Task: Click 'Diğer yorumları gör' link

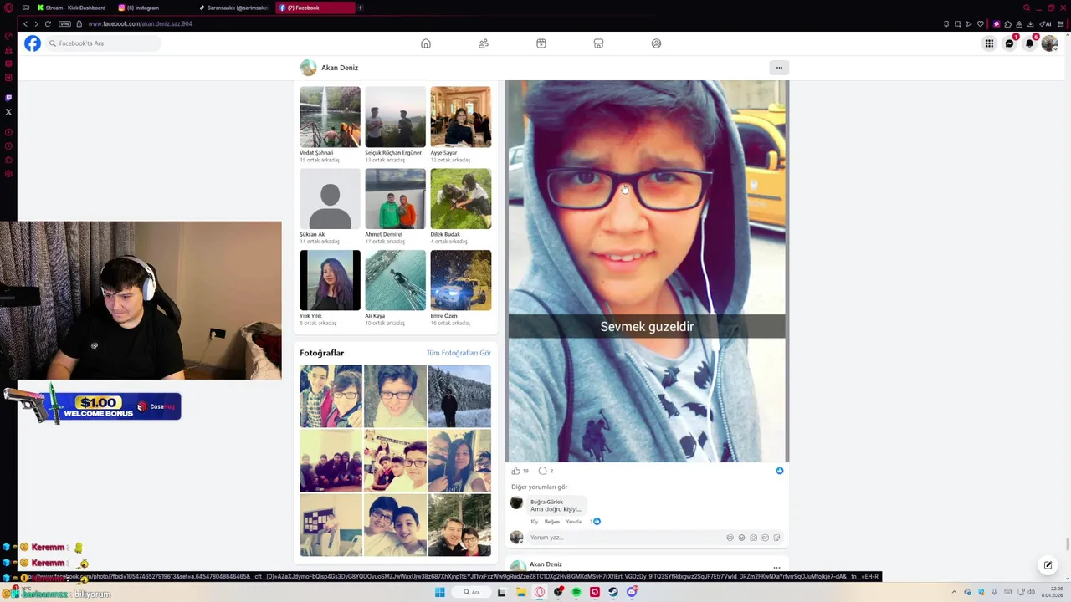Action: click(x=539, y=487)
